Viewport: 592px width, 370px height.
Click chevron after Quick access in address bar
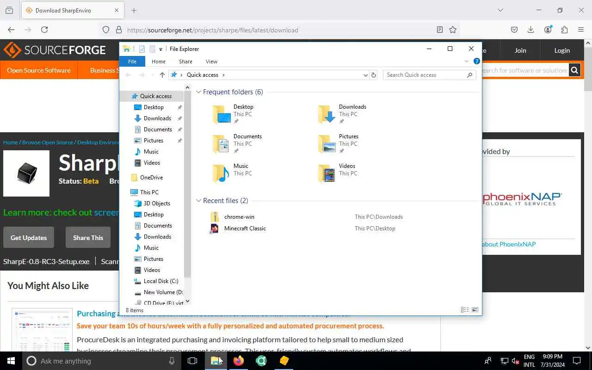223,75
